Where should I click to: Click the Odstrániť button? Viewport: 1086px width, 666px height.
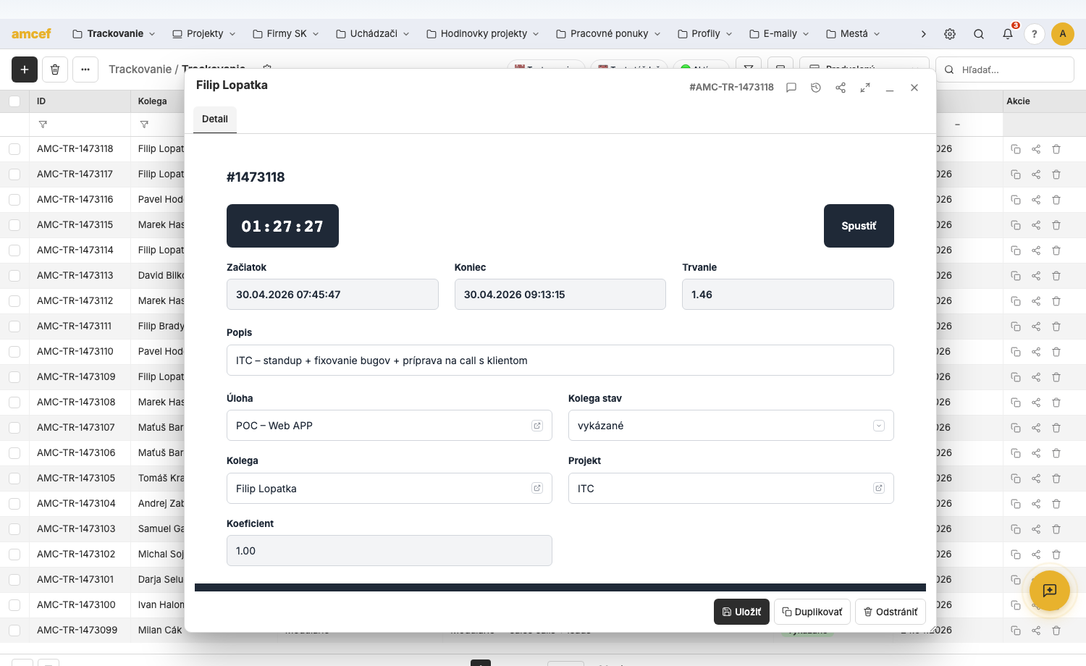pos(891,612)
